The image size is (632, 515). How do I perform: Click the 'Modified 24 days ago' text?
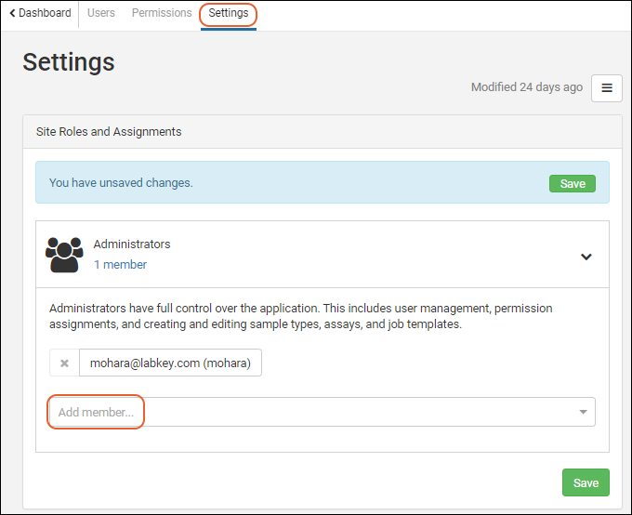(526, 87)
